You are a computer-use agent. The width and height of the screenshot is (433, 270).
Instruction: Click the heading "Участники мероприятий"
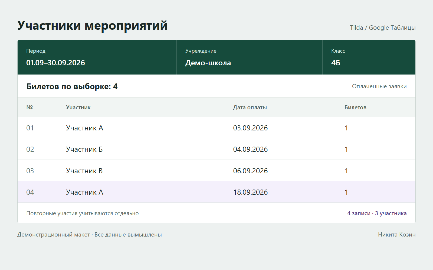(92, 26)
